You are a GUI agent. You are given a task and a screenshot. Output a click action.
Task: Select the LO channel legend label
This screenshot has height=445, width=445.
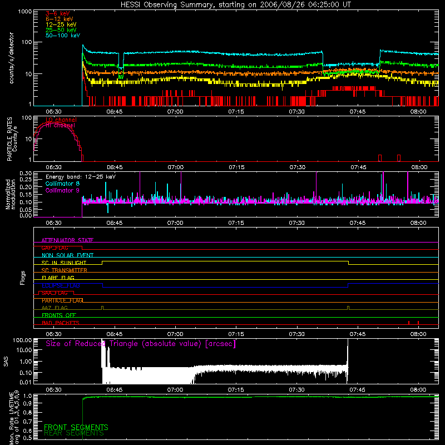pyautogui.click(x=61, y=120)
